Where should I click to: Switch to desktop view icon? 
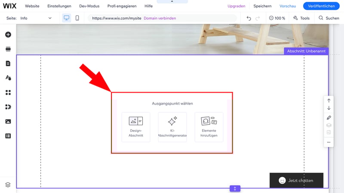coord(67,18)
